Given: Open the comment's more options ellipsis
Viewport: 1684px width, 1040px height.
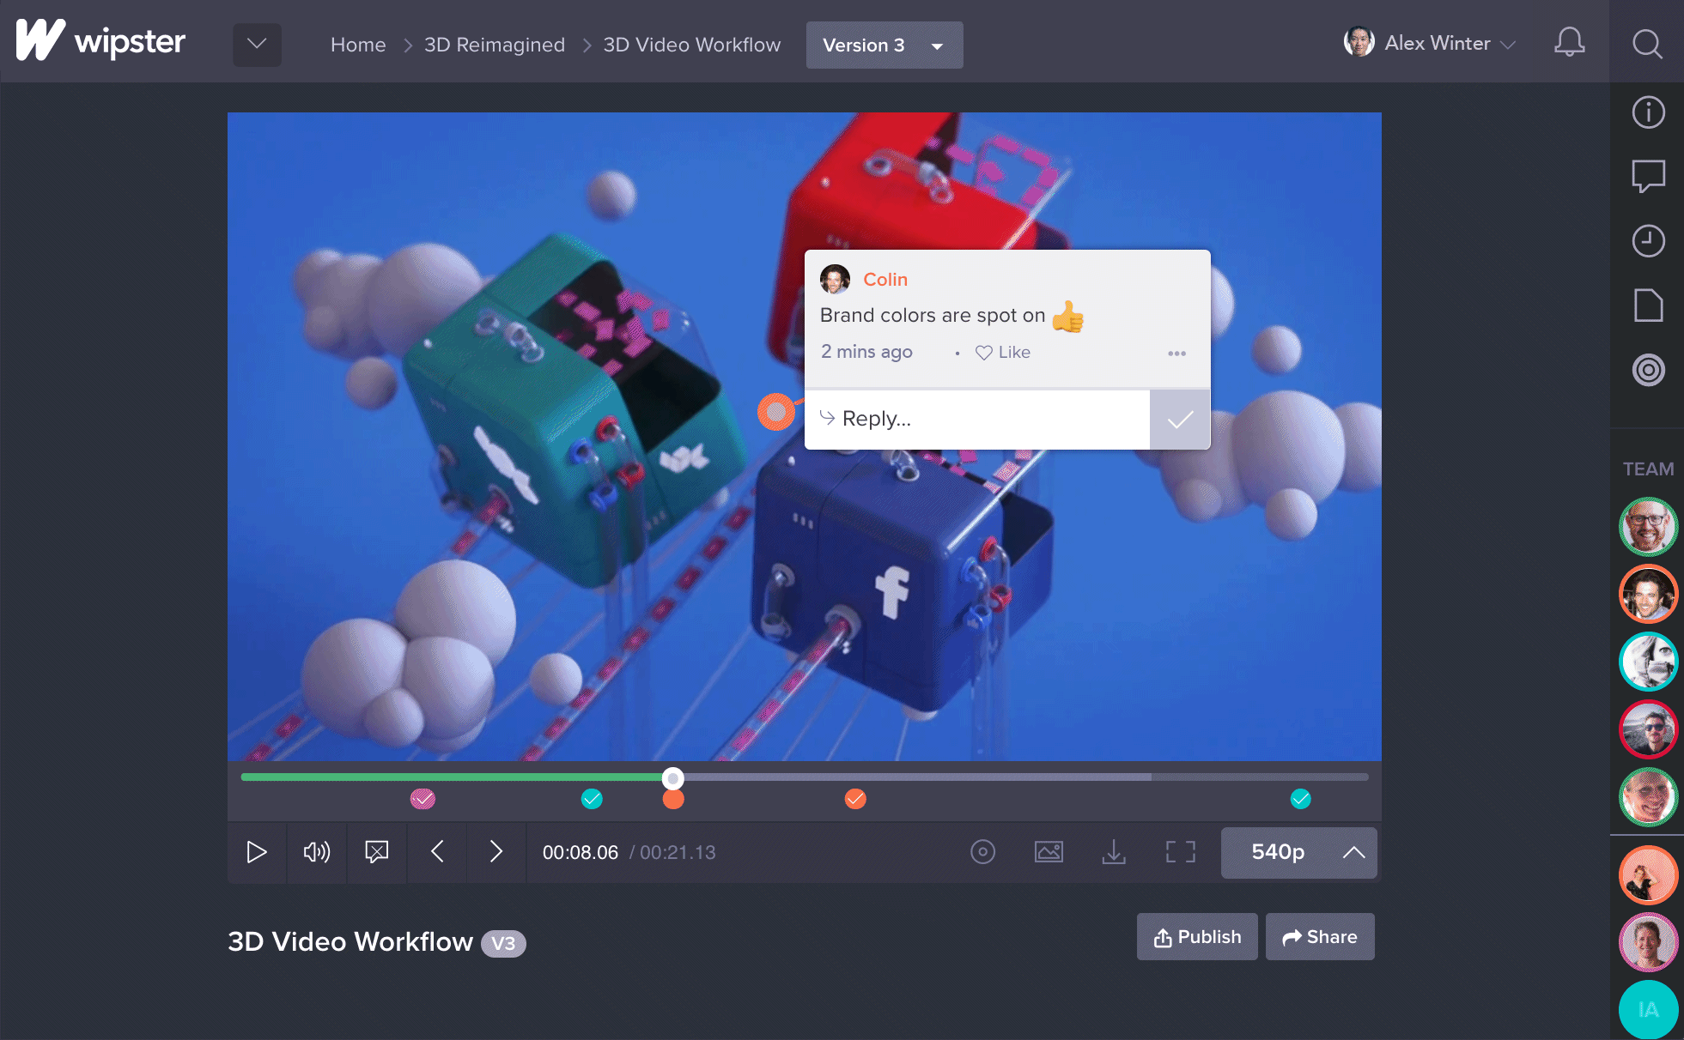Looking at the screenshot, I should point(1176,354).
